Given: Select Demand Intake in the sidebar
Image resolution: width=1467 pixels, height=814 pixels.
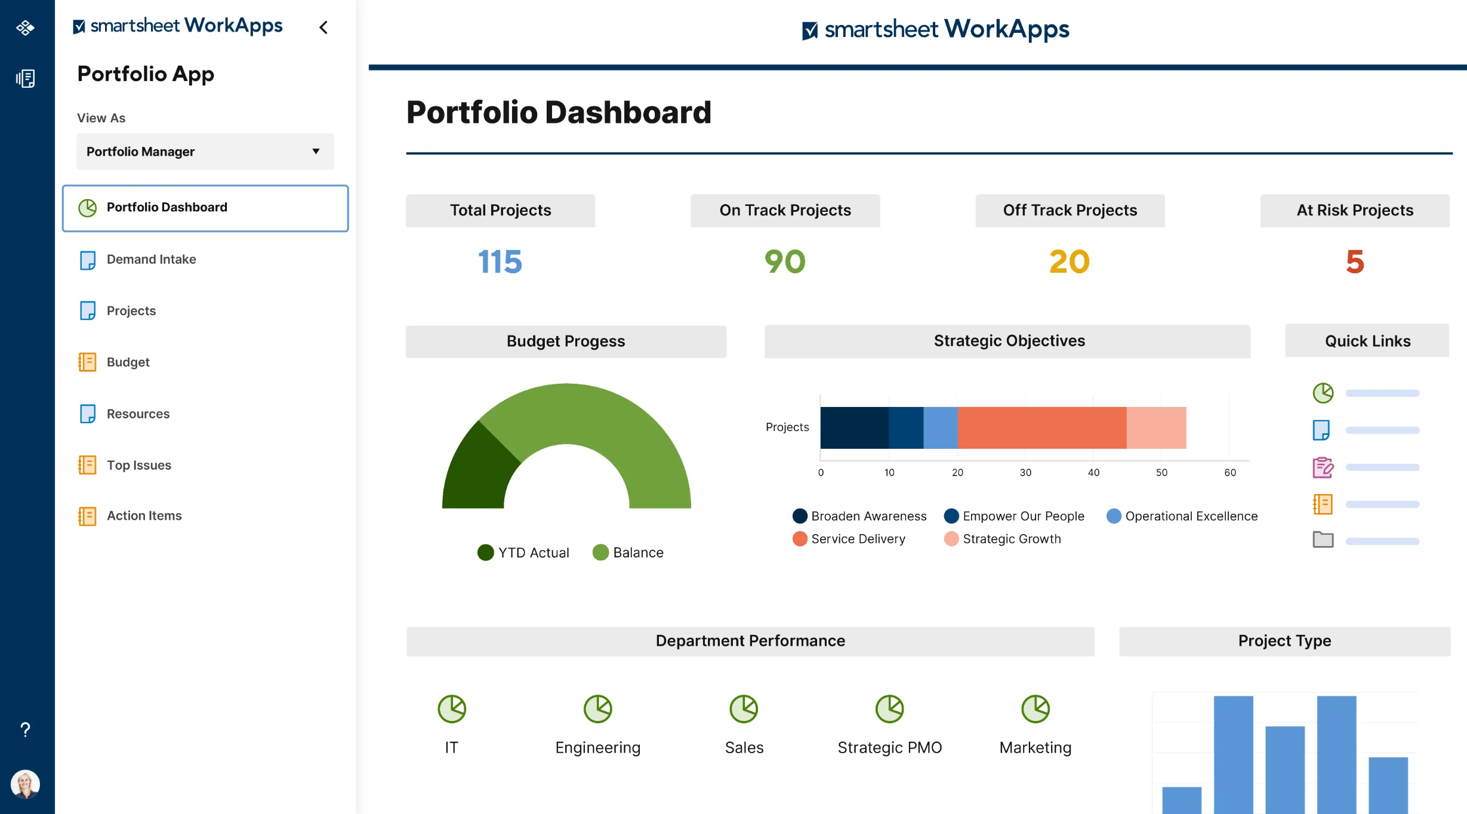Looking at the screenshot, I should click(151, 260).
